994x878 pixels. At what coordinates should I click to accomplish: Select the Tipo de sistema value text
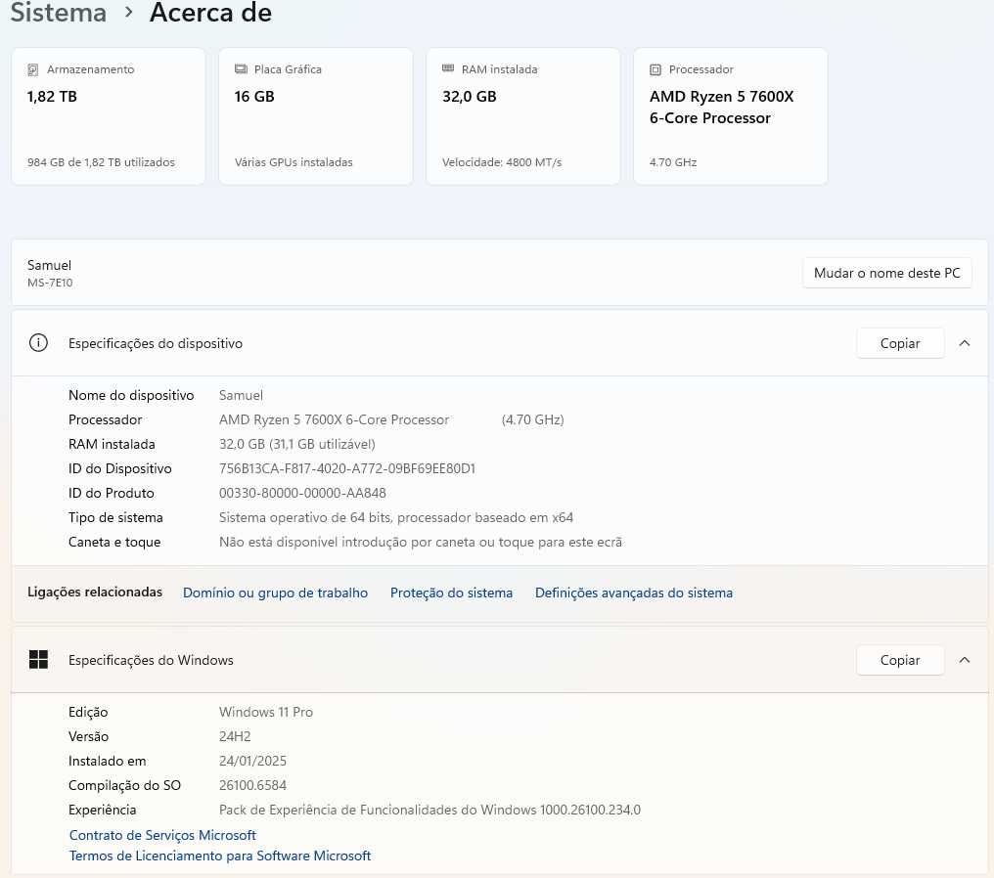pos(396,517)
